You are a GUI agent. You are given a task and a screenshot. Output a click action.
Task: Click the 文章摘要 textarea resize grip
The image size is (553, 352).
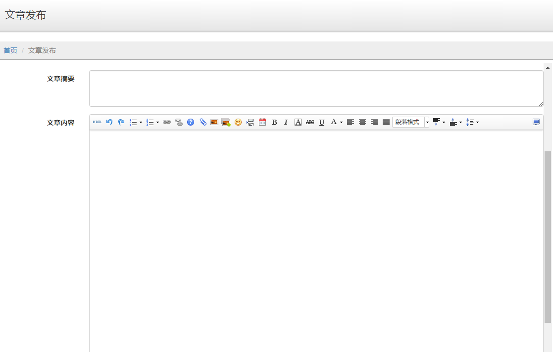pyautogui.click(x=541, y=104)
